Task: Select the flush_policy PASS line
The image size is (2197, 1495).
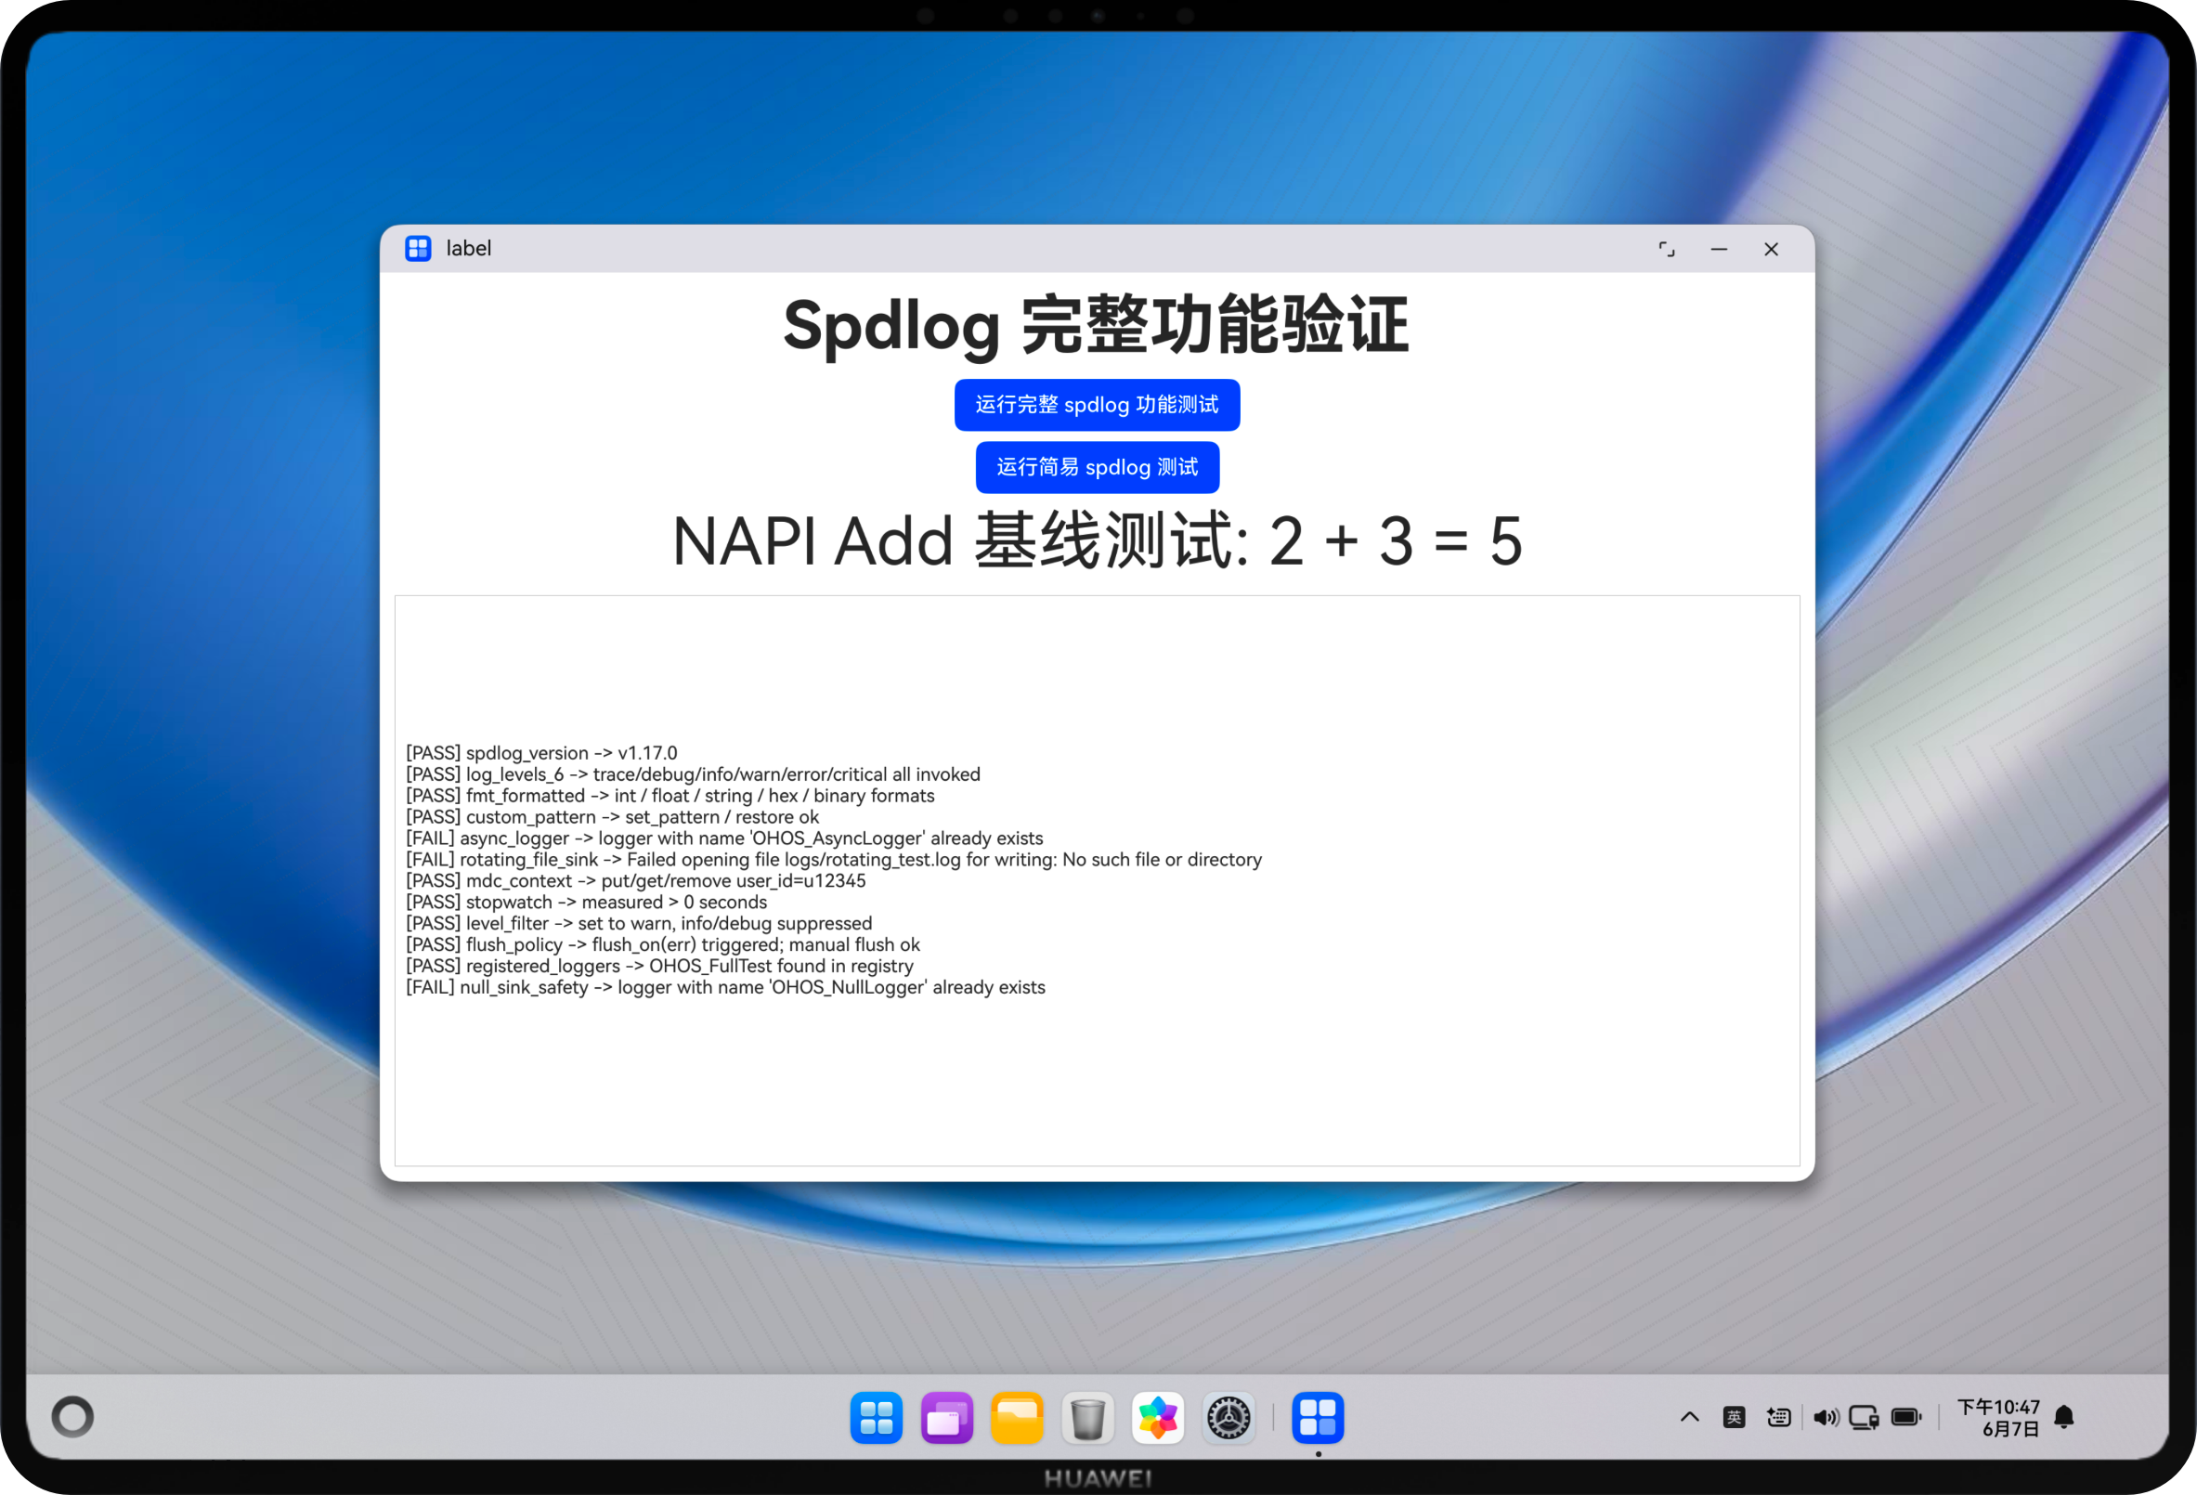Action: [663, 944]
